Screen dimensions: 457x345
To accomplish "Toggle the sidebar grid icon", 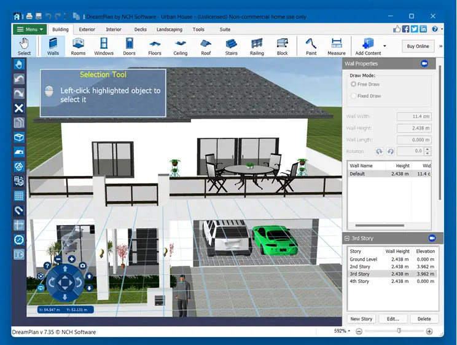I will 19,196.
